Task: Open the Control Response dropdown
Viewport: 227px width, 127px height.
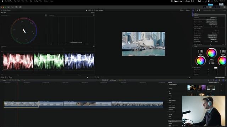Action: pyautogui.click(x=216, y=31)
